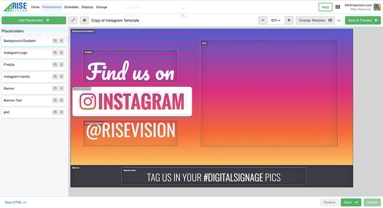This screenshot has width=383, height=208.
Task: Go to the Home menu
Action: 35,7
